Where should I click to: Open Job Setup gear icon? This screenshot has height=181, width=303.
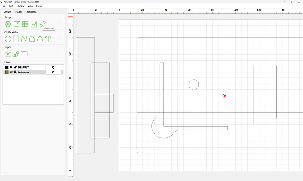(x=8, y=24)
